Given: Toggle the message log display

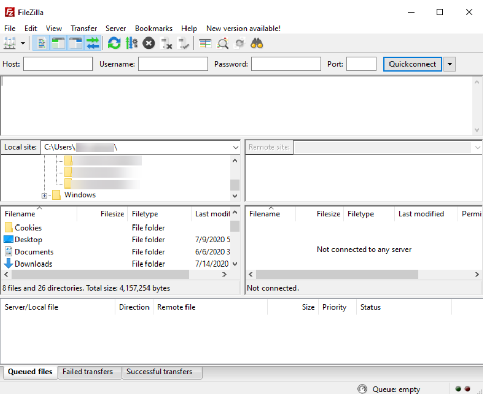Looking at the screenshot, I should click(41, 43).
